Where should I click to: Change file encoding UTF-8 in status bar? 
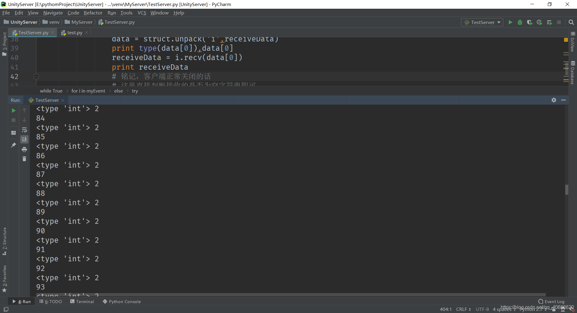[482, 309]
